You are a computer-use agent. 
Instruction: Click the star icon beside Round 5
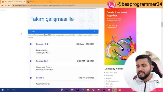pos(31,78)
